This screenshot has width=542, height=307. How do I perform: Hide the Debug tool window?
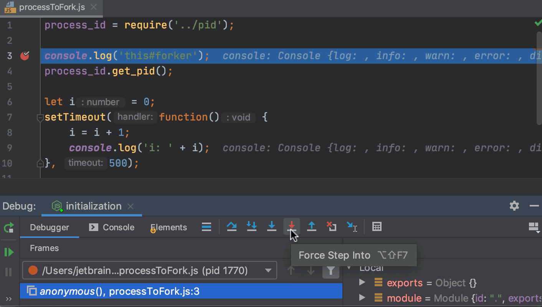(x=534, y=206)
